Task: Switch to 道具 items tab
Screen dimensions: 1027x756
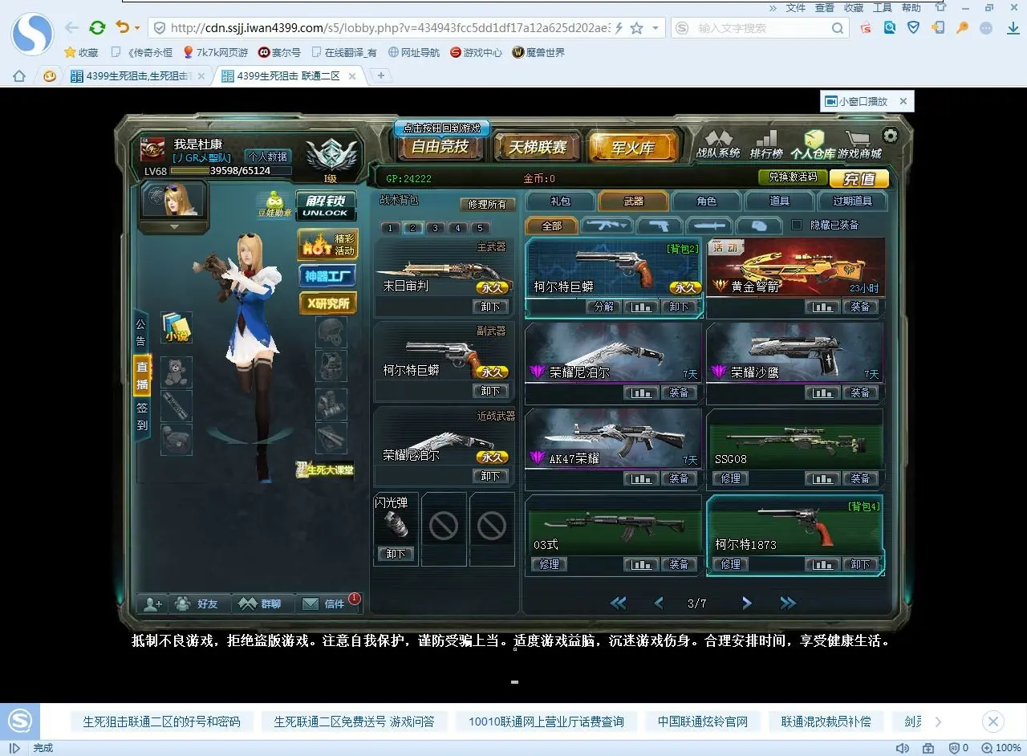Action: 779,201
